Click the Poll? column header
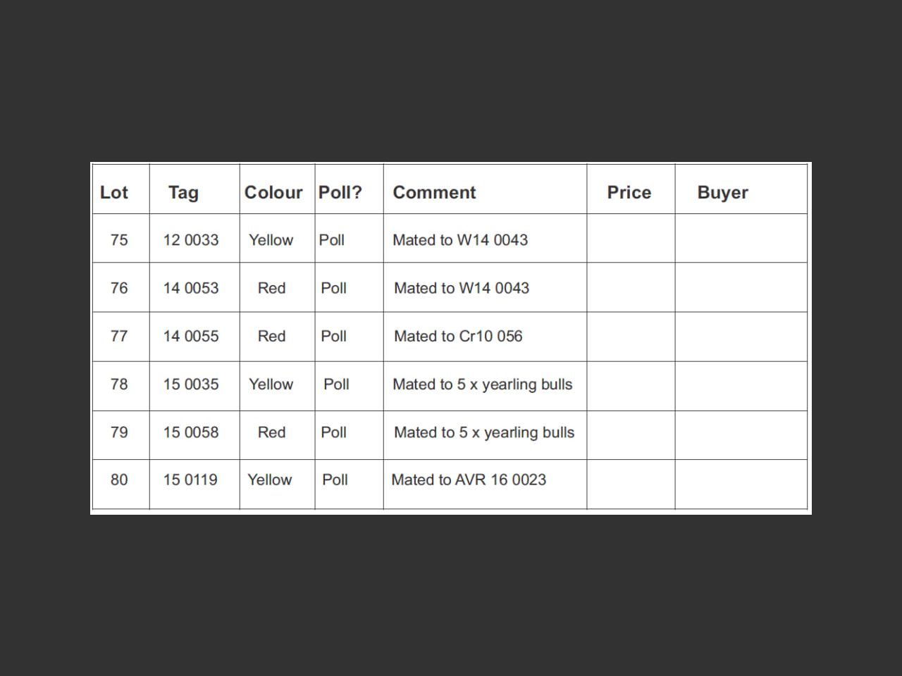 coord(340,192)
